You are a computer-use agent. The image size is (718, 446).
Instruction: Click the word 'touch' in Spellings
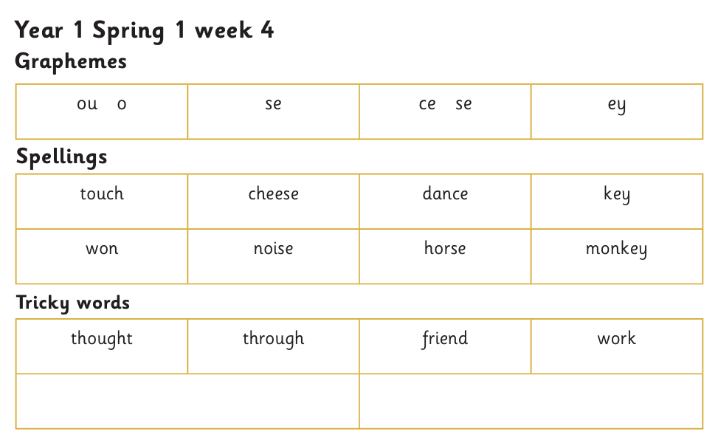tap(102, 194)
